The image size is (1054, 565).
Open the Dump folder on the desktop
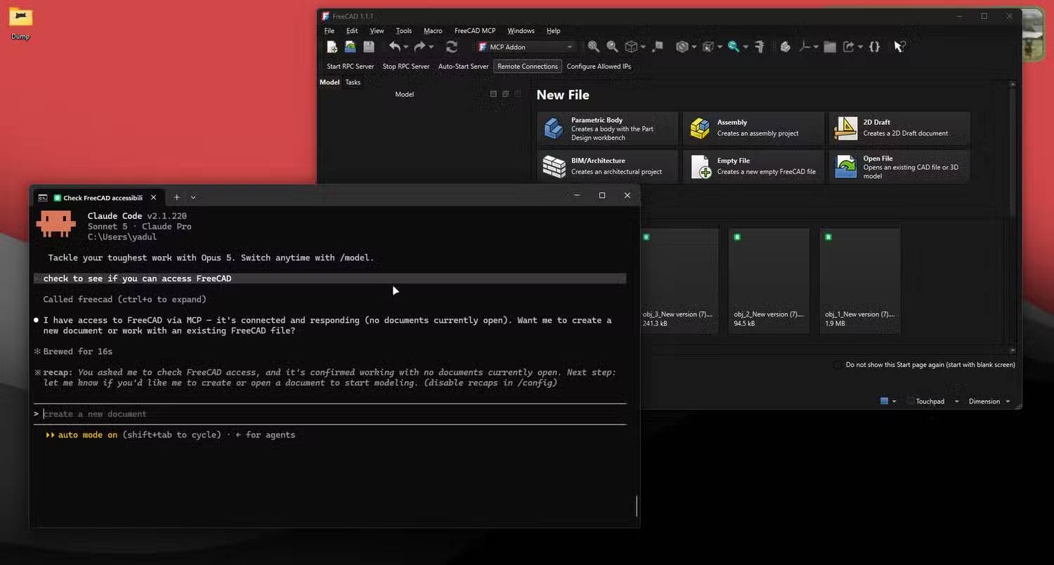click(20, 22)
